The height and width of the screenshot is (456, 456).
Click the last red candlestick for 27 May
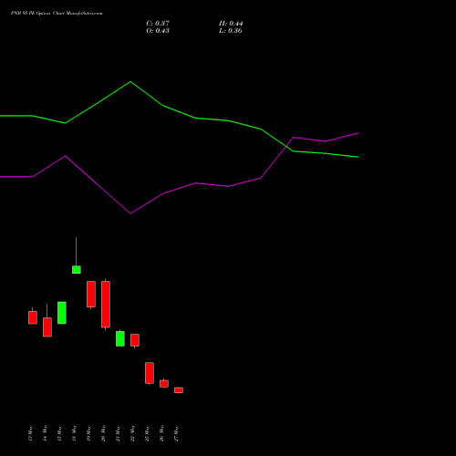pos(179,390)
